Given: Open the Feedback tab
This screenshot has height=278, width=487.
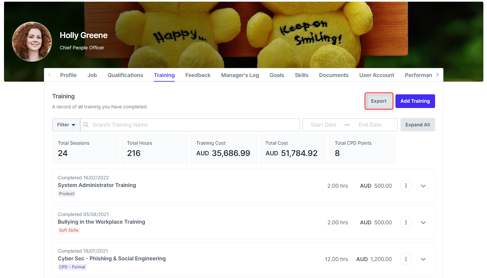Looking at the screenshot, I should coord(198,75).
